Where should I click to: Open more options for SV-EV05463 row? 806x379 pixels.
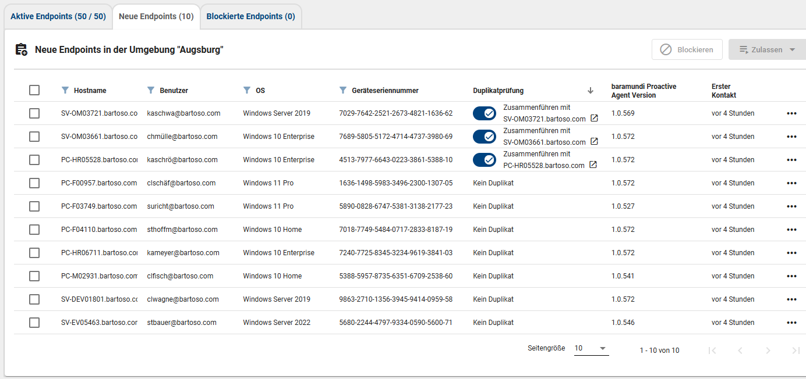point(791,323)
